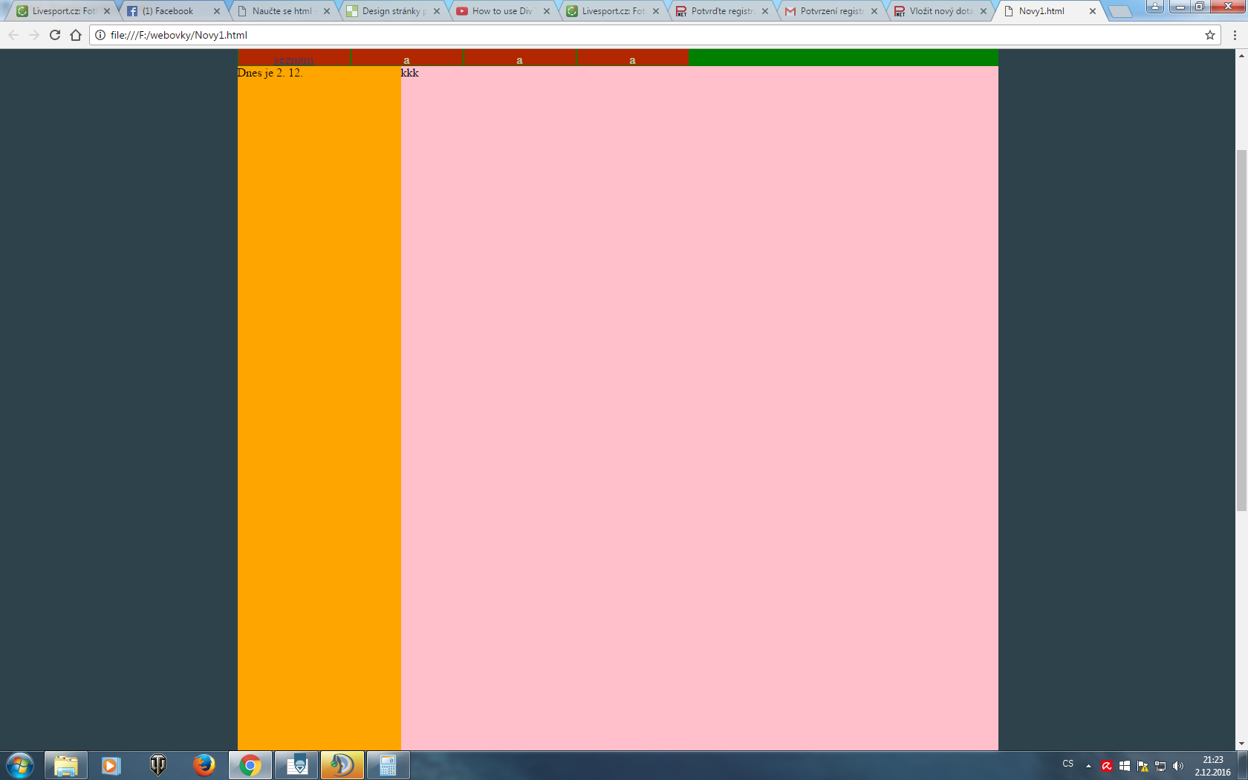
Task: Click the Windows logo tray icon
Action: [x=1125, y=766]
